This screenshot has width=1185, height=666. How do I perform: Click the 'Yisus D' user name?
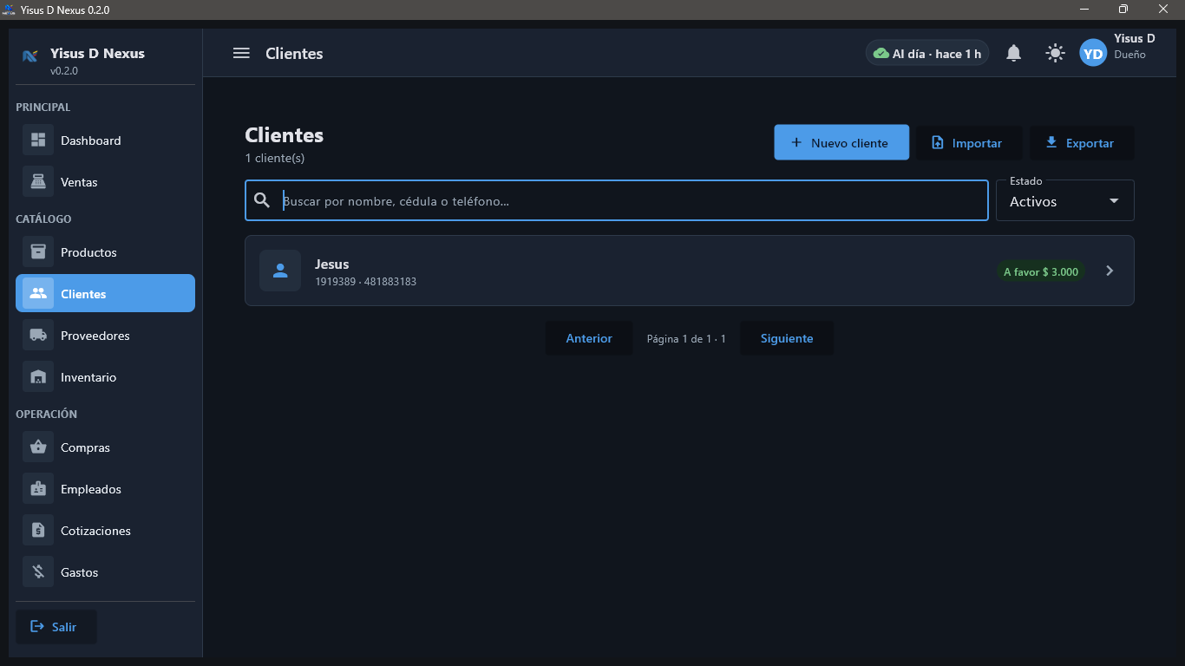1135,38
